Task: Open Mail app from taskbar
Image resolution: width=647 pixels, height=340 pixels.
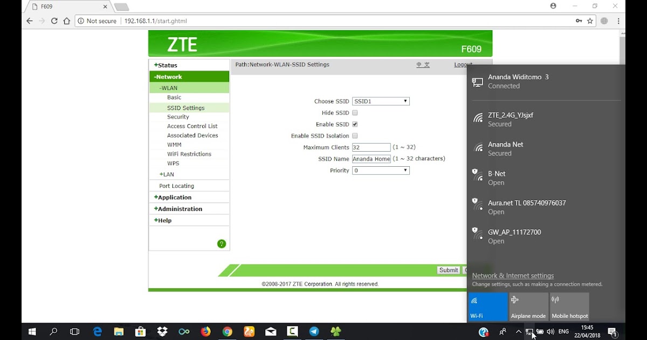Action: (271, 332)
